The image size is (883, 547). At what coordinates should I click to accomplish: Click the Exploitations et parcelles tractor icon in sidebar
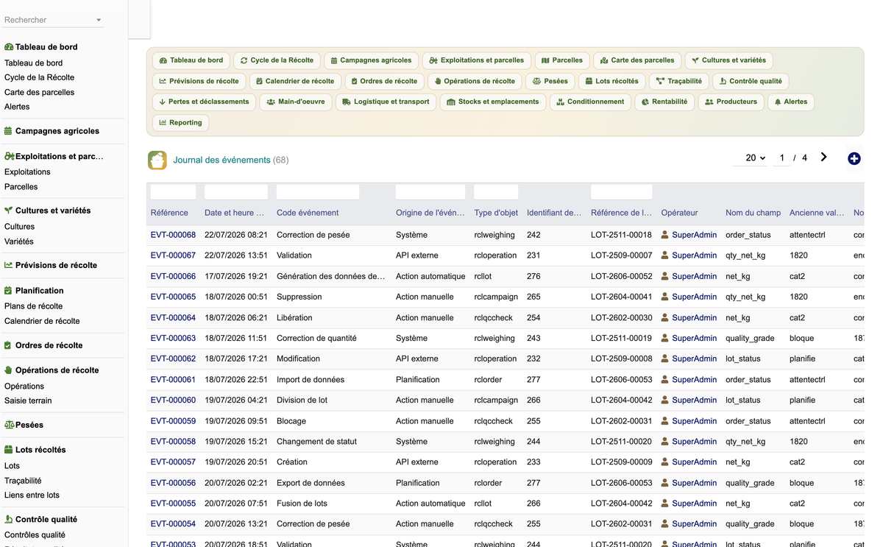[x=10, y=156]
